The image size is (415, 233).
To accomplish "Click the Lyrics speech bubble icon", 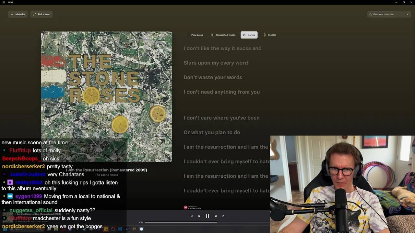I will point(245,35).
